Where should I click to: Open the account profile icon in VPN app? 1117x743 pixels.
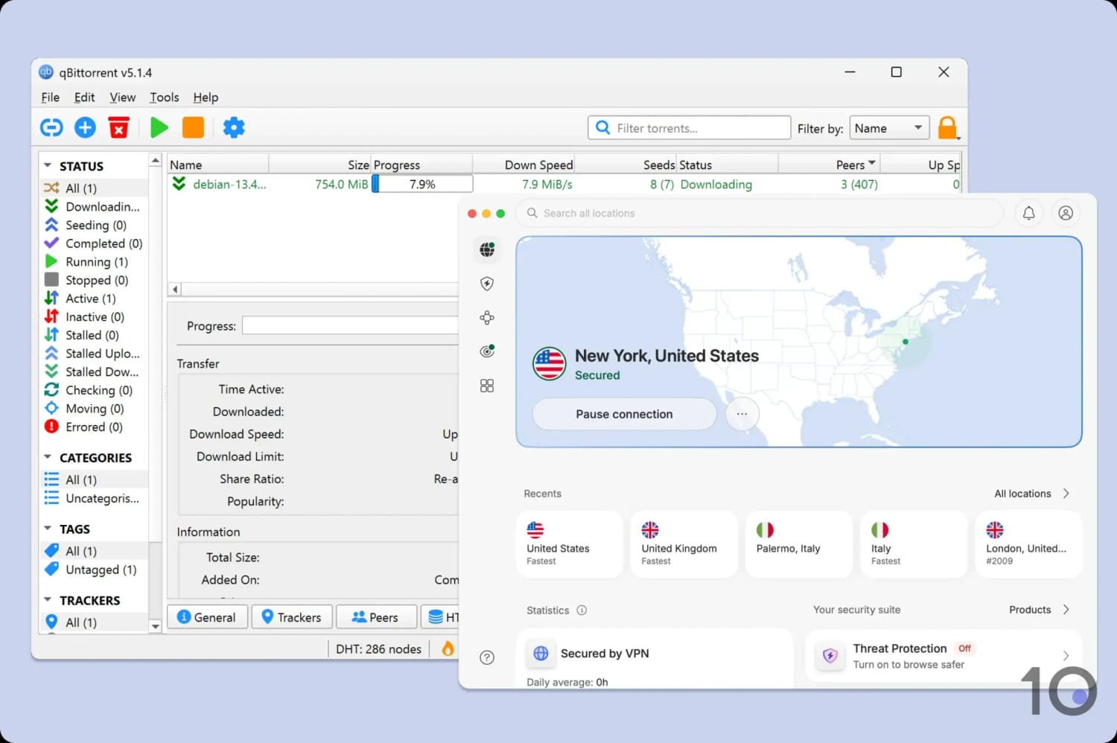[x=1066, y=213]
